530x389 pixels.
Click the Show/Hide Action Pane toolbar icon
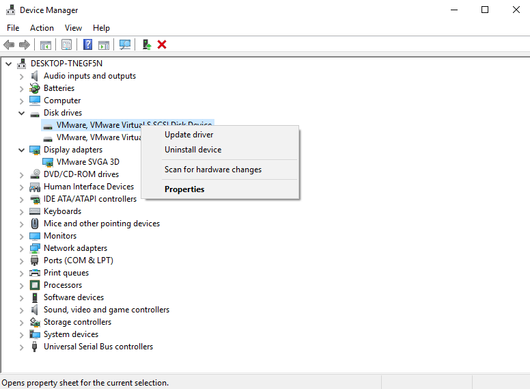[x=103, y=44]
